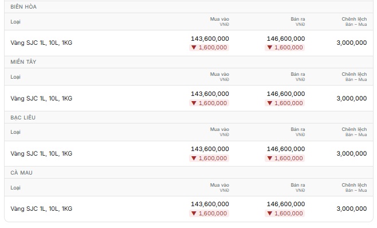
Task: Click Miền Tây sell-price drop badge 1,600,000
Action: (285, 103)
